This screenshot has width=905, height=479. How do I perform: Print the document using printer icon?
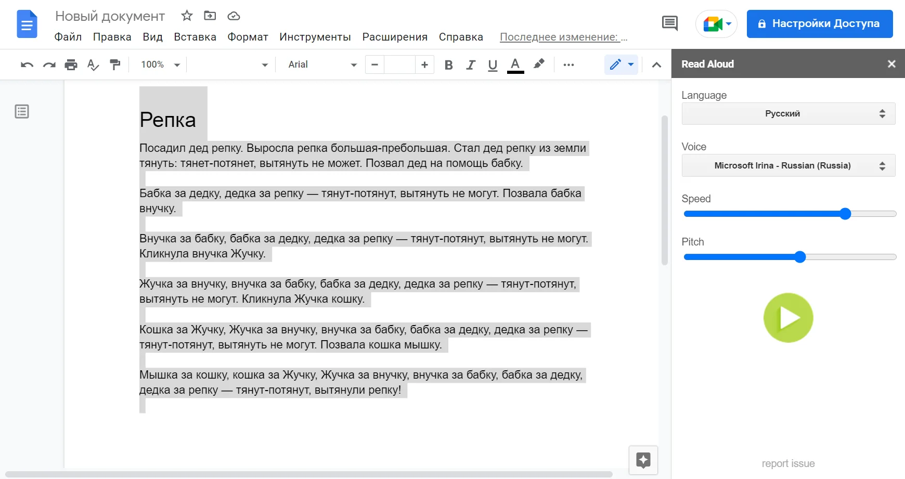pyautogui.click(x=71, y=64)
